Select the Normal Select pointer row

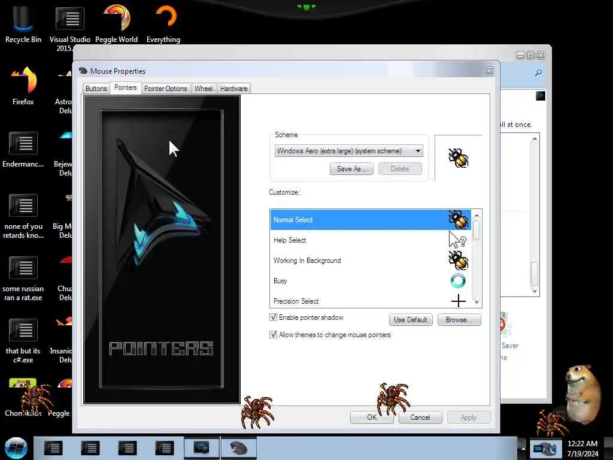coord(371,220)
